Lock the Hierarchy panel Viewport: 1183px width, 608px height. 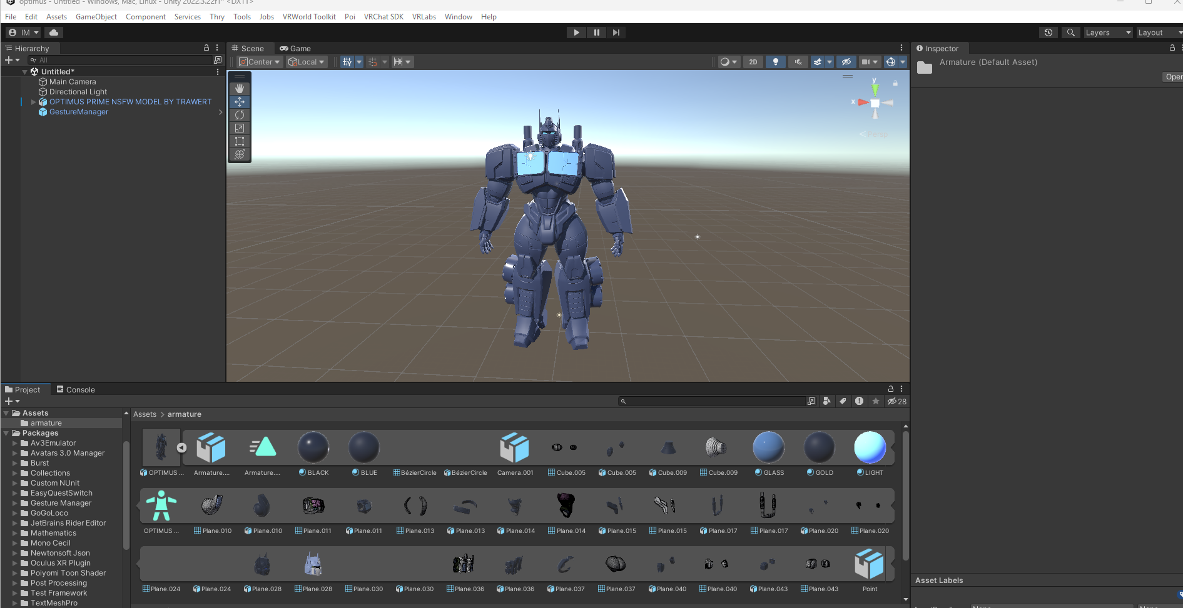point(206,47)
